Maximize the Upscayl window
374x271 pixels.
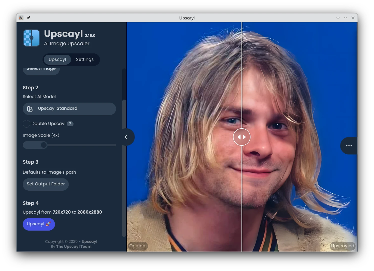pyautogui.click(x=345, y=18)
